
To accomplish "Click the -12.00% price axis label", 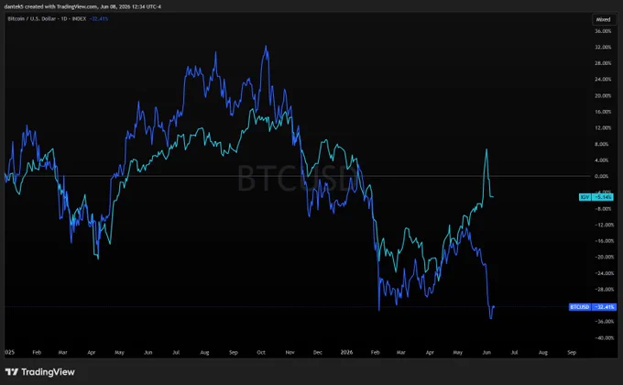I will [604, 225].
